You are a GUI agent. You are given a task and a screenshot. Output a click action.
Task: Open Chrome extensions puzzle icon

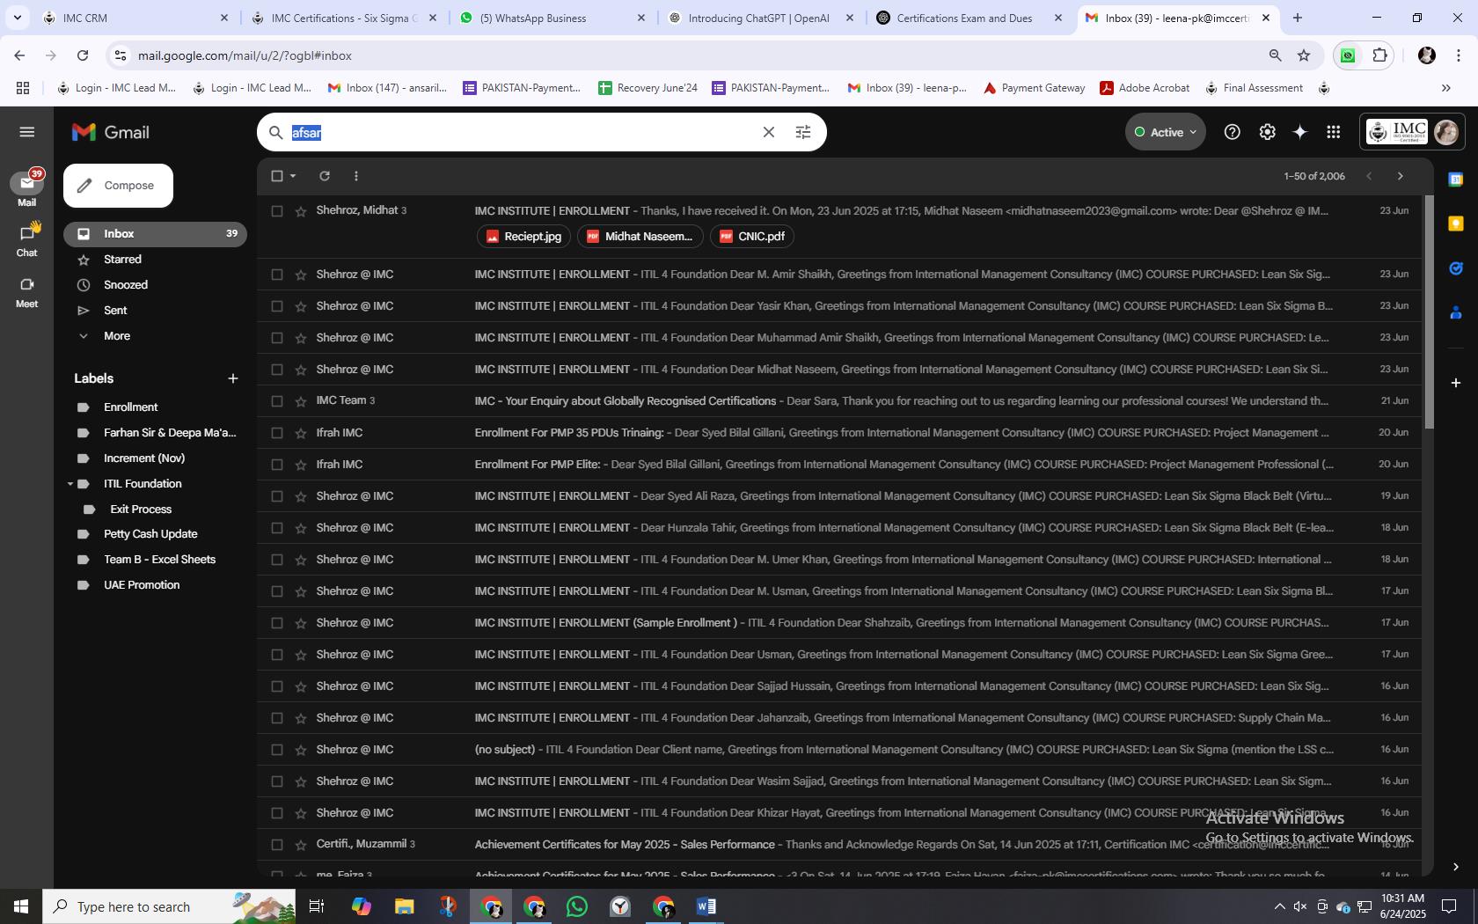1379,55
